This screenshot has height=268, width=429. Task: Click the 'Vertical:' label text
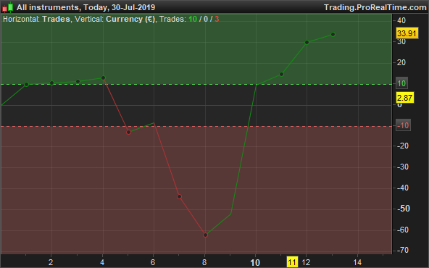[x=89, y=19]
